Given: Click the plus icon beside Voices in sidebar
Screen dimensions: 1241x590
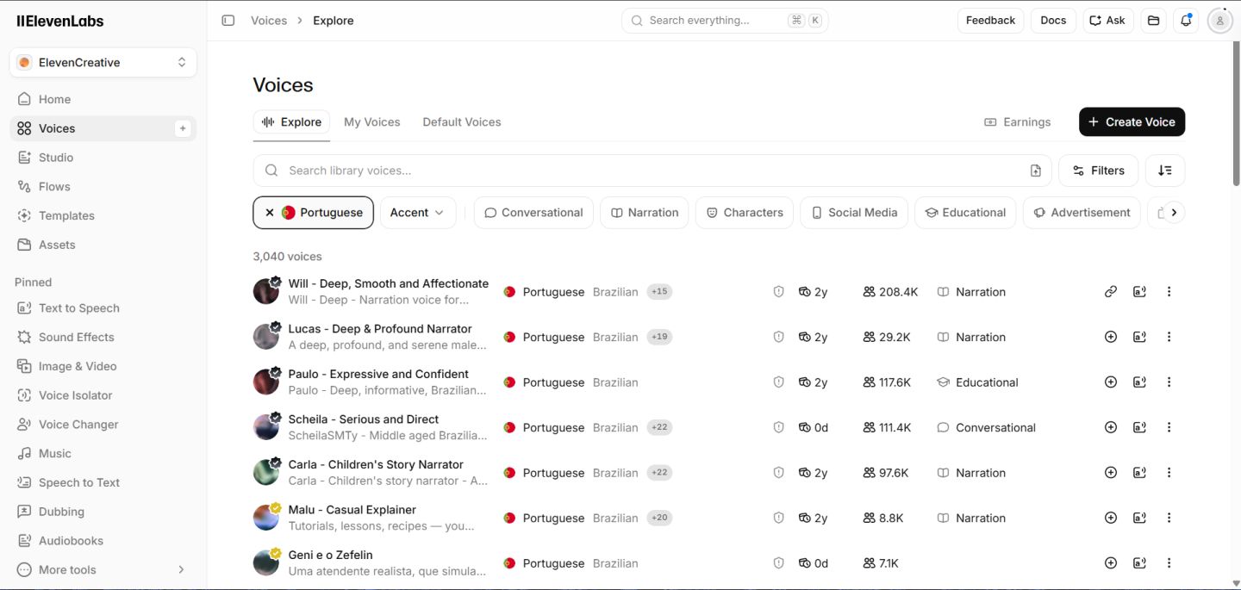Looking at the screenshot, I should tap(183, 128).
